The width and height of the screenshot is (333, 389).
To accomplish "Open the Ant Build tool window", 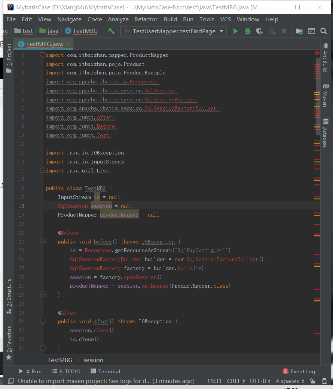I will 325,57.
